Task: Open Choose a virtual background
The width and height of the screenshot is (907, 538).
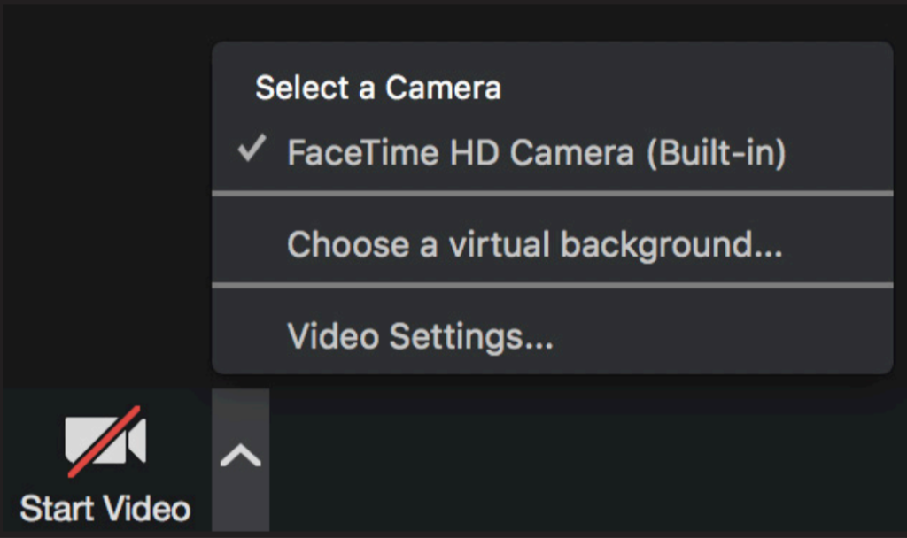Action: tap(534, 244)
